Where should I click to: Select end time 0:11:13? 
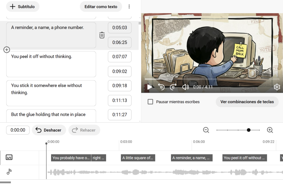[x=120, y=100]
